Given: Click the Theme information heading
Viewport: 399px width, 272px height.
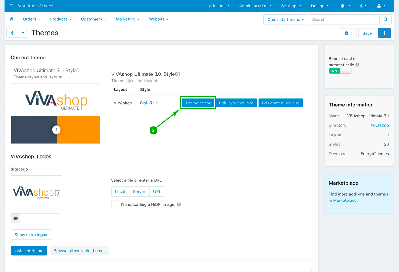Looking at the screenshot, I should (x=351, y=105).
